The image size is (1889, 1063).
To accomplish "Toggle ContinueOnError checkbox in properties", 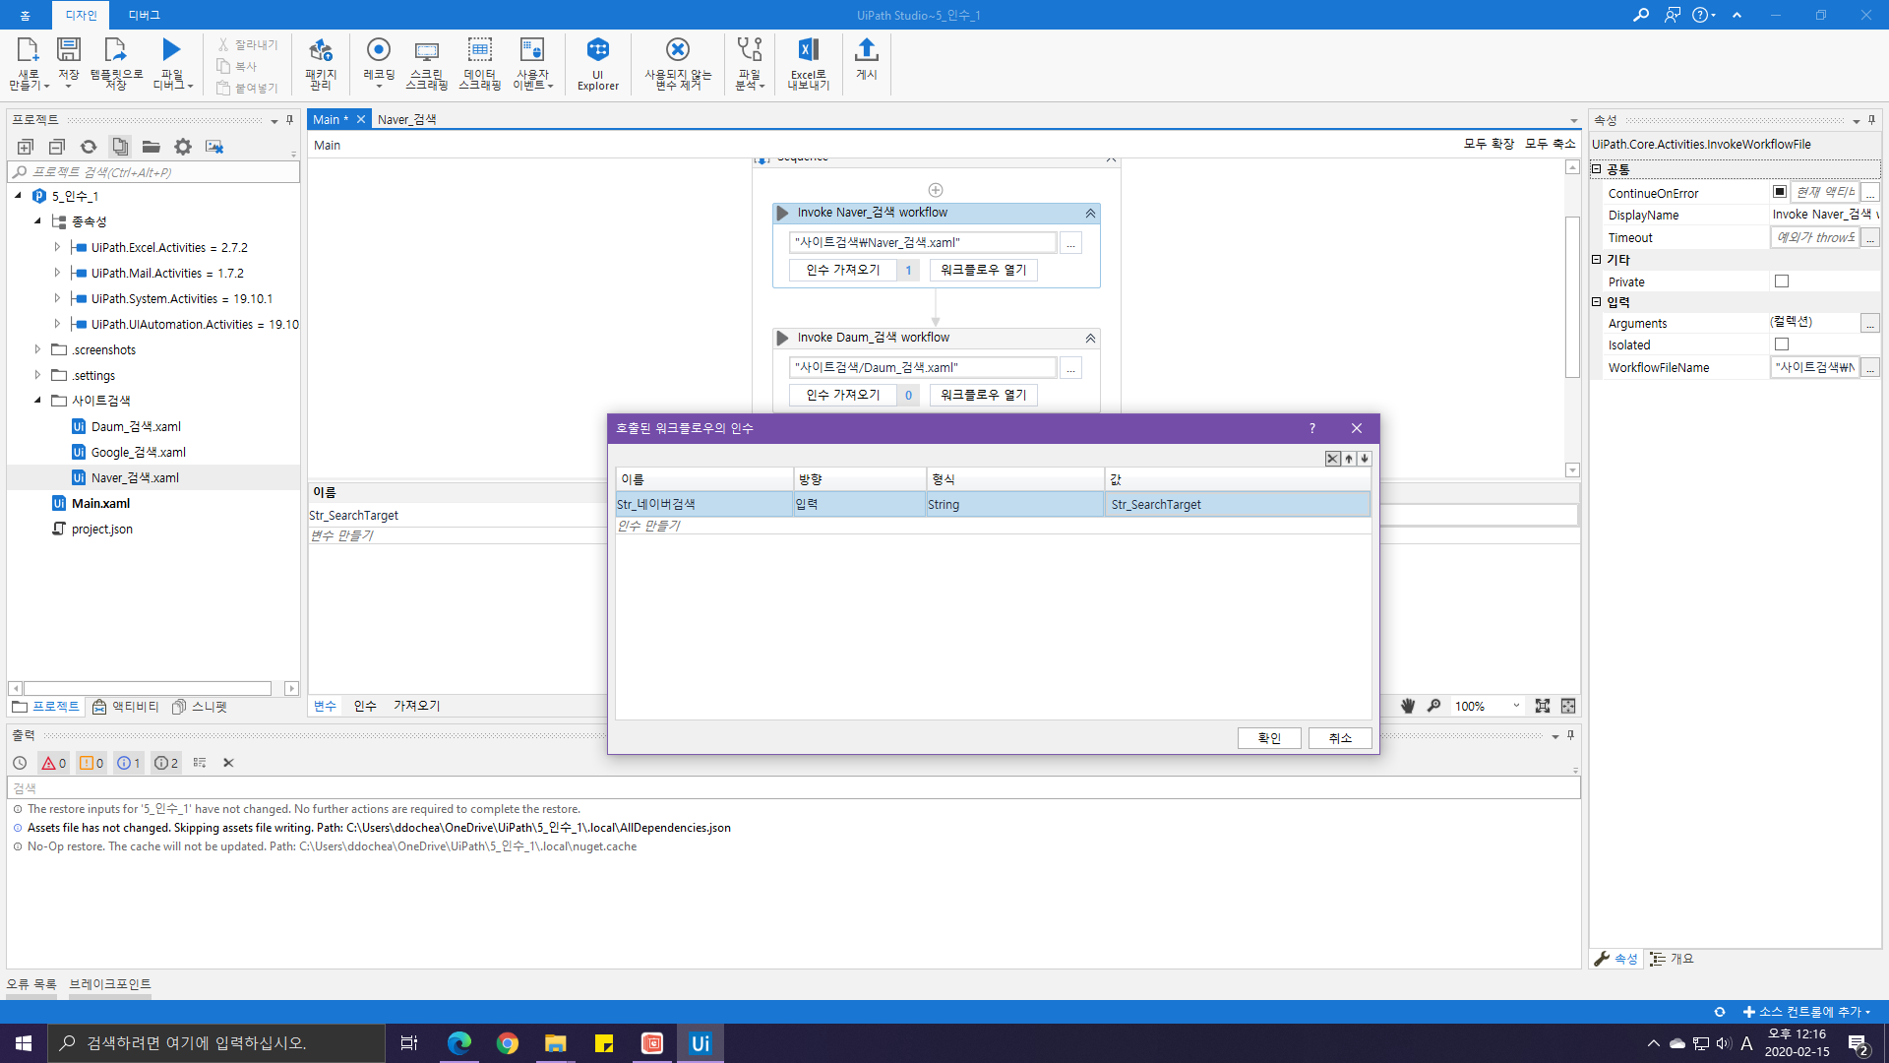I will pyautogui.click(x=1780, y=192).
